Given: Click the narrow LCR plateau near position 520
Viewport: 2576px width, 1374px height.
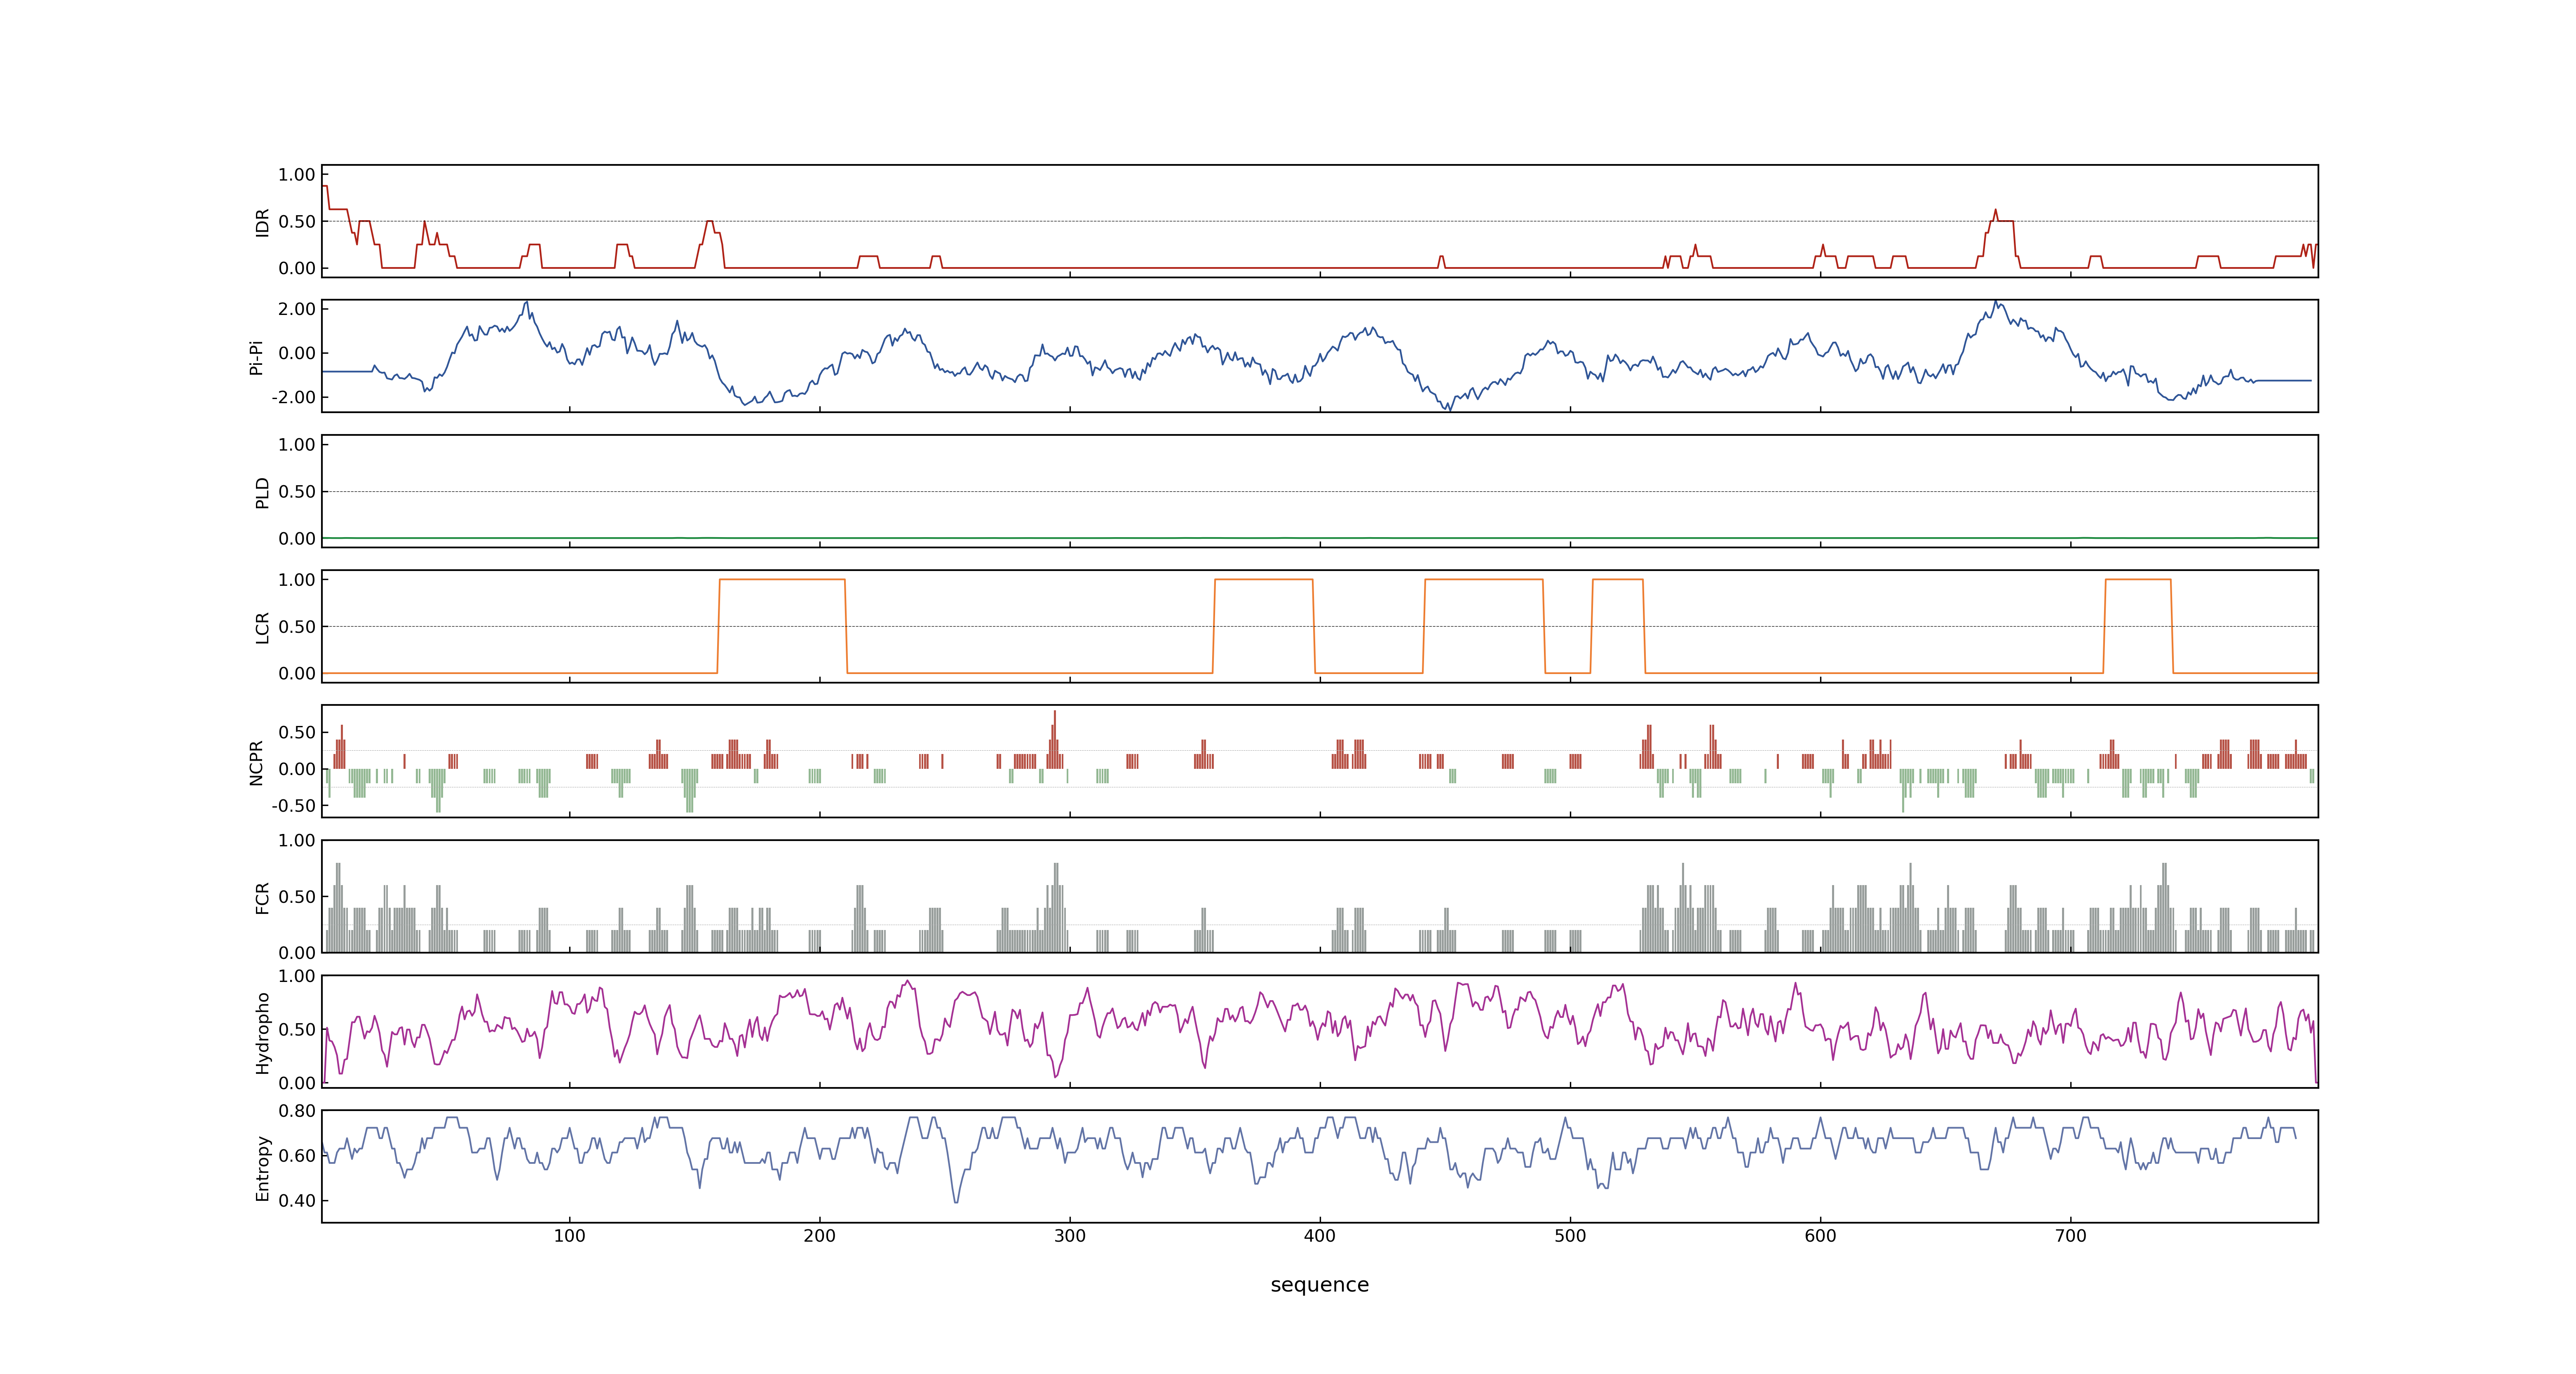Looking at the screenshot, I should point(1618,580).
